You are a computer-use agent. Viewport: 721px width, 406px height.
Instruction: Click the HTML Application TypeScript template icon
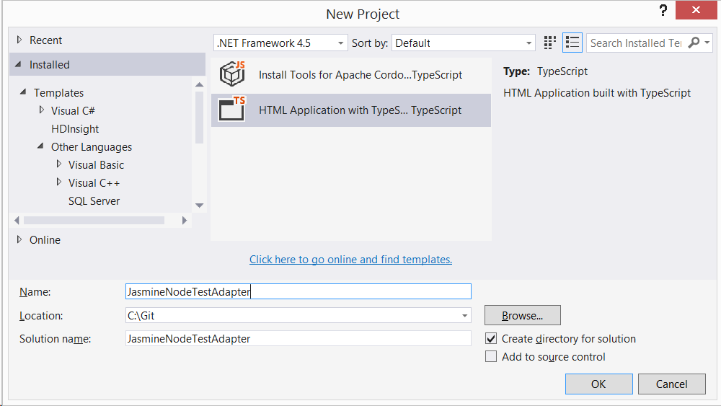(233, 110)
